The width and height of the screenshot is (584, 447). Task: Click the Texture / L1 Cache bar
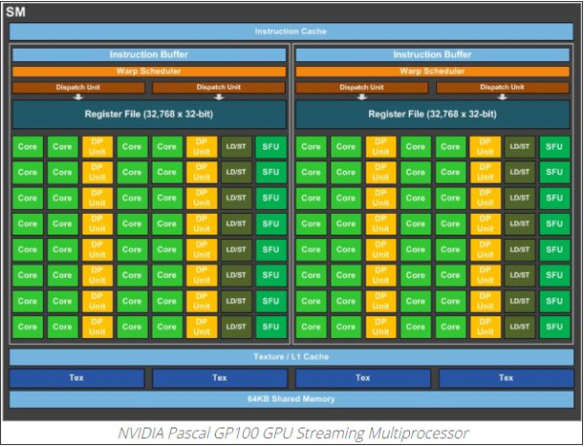click(292, 357)
